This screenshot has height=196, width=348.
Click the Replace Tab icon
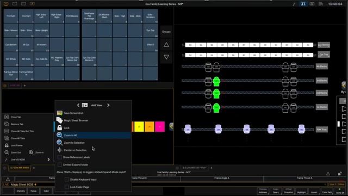pyautogui.click(x=7, y=124)
